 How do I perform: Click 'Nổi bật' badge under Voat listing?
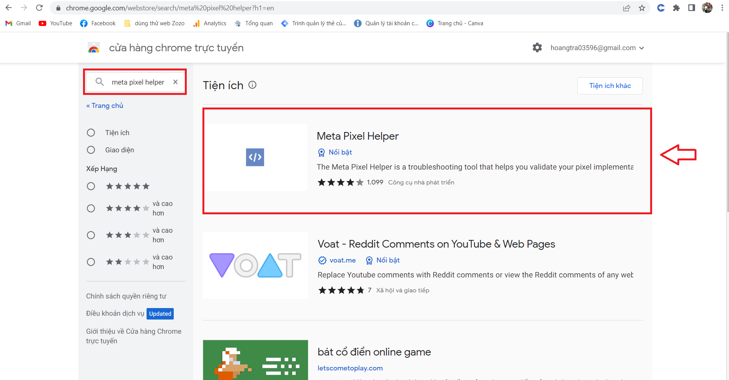pyautogui.click(x=383, y=260)
